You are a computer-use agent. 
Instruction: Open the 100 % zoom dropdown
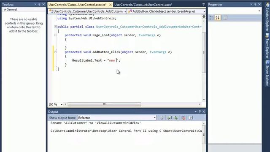click(62, 104)
